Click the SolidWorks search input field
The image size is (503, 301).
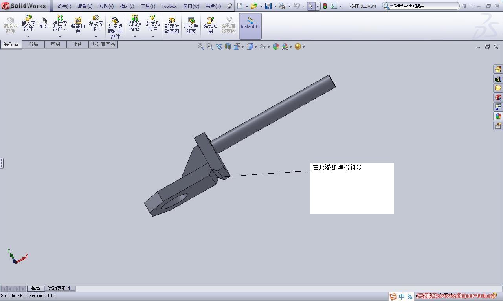(425, 6)
